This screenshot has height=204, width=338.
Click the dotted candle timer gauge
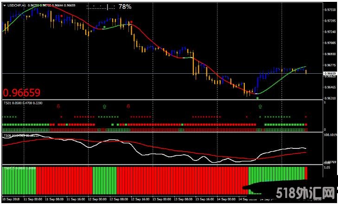pos(101,7)
